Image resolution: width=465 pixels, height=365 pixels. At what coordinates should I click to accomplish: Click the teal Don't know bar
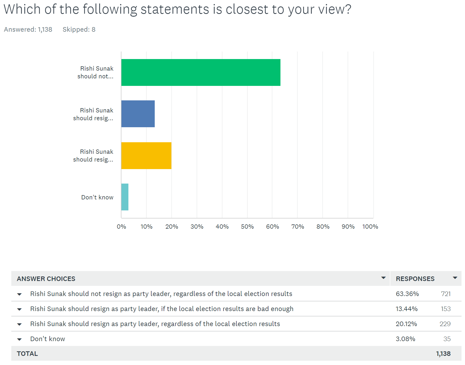point(125,197)
